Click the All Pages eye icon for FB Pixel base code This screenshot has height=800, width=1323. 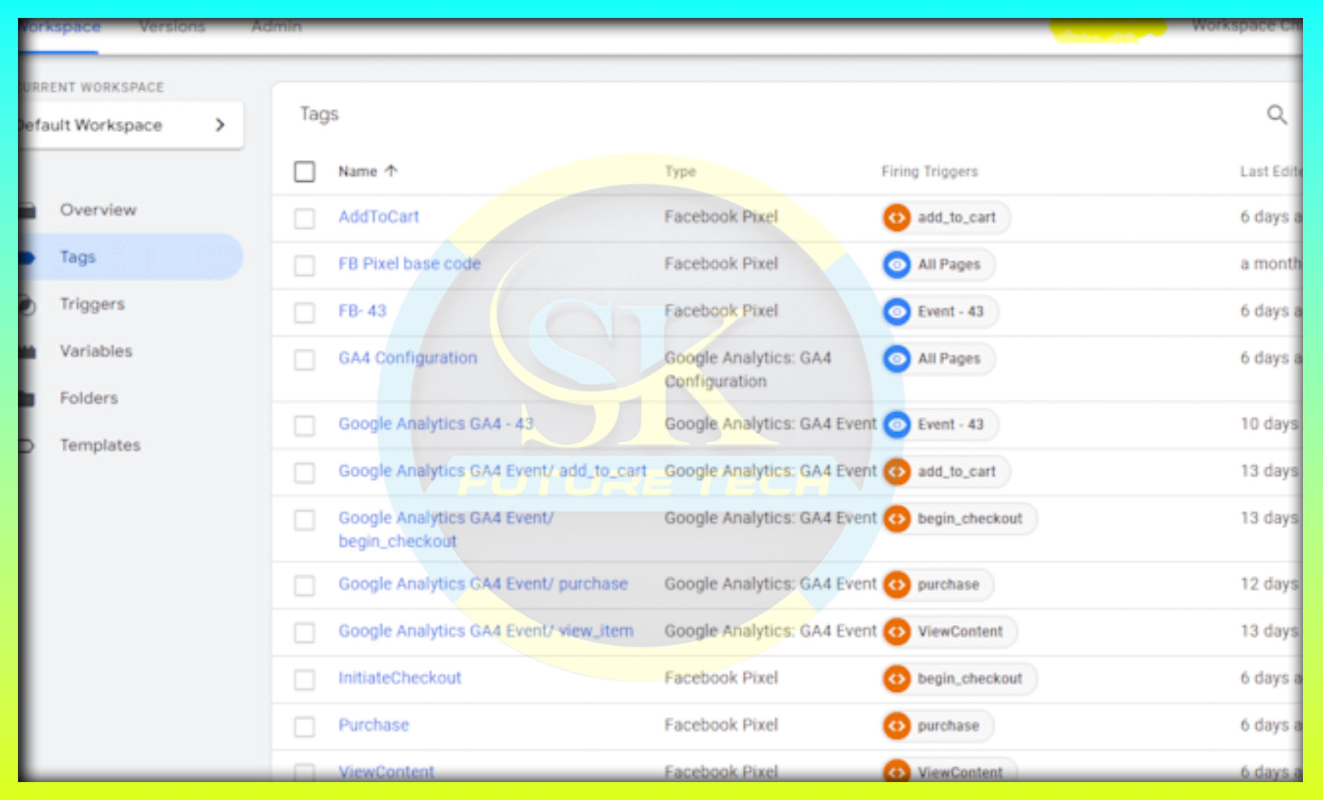(897, 264)
